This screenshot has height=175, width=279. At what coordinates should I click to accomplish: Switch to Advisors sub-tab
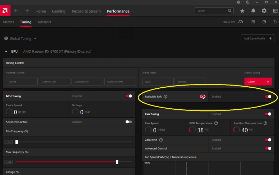point(44,22)
